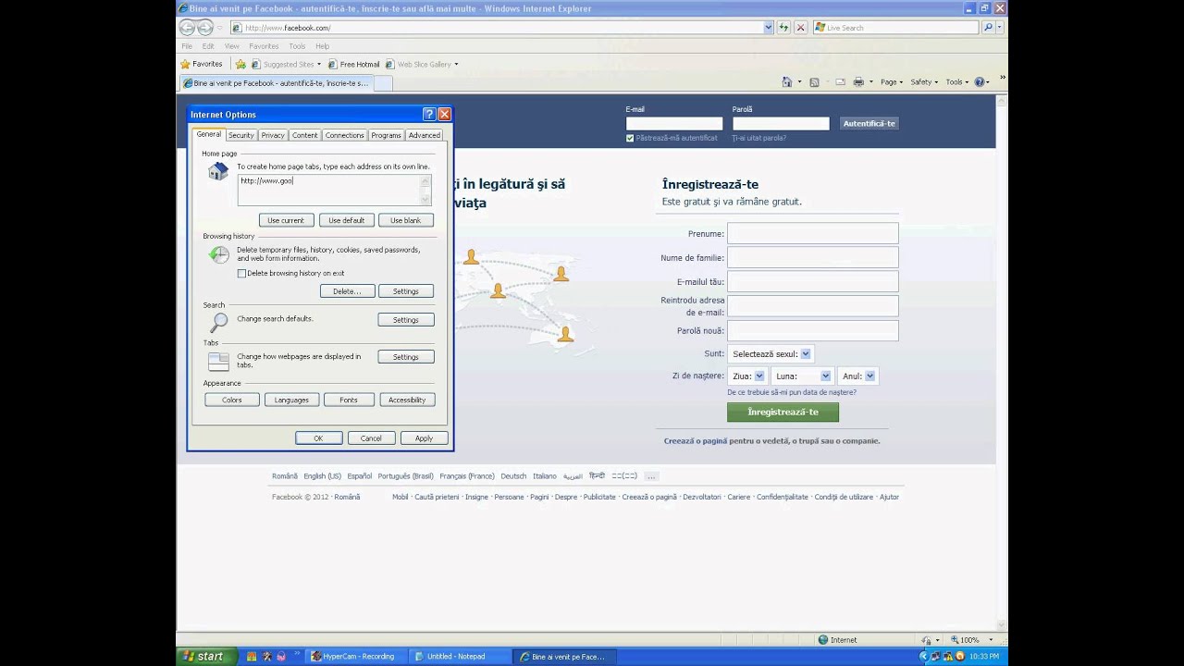Switch to the Advanced tab
The width and height of the screenshot is (1184, 666).
click(424, 135)
